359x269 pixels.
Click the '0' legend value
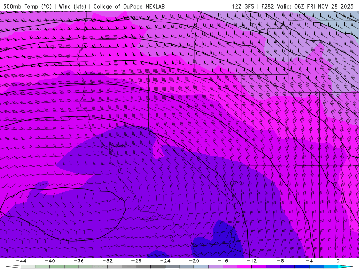[338, 261]
